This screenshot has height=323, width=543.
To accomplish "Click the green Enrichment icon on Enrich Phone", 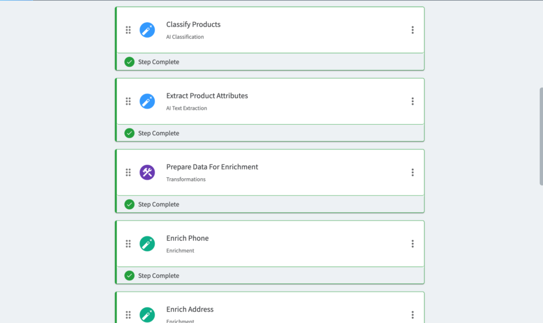I will click(147, 243).
